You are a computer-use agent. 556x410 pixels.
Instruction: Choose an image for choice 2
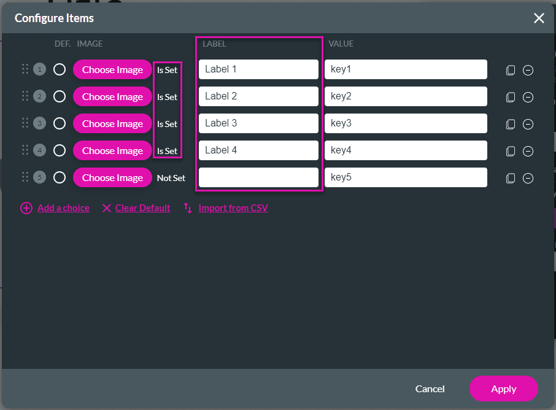tap(112, 96)
